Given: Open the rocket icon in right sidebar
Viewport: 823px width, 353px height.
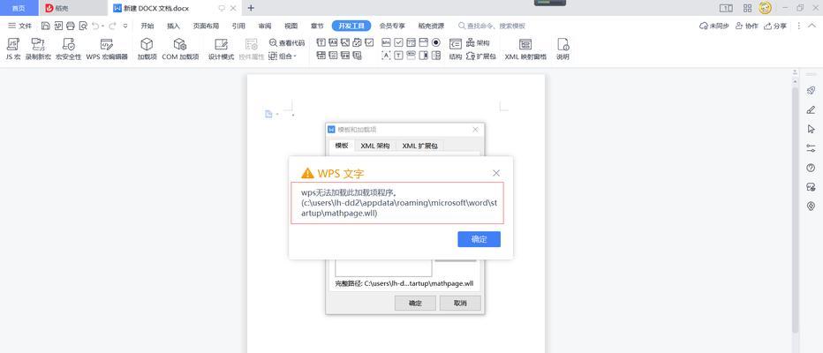Looking at the screenshot, I should pyautogui.click(x=811, y=91).
